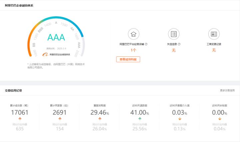240x142 pixels.
Task: Click the Alibaba logo under the AAA rating
Action: point(45,54)
